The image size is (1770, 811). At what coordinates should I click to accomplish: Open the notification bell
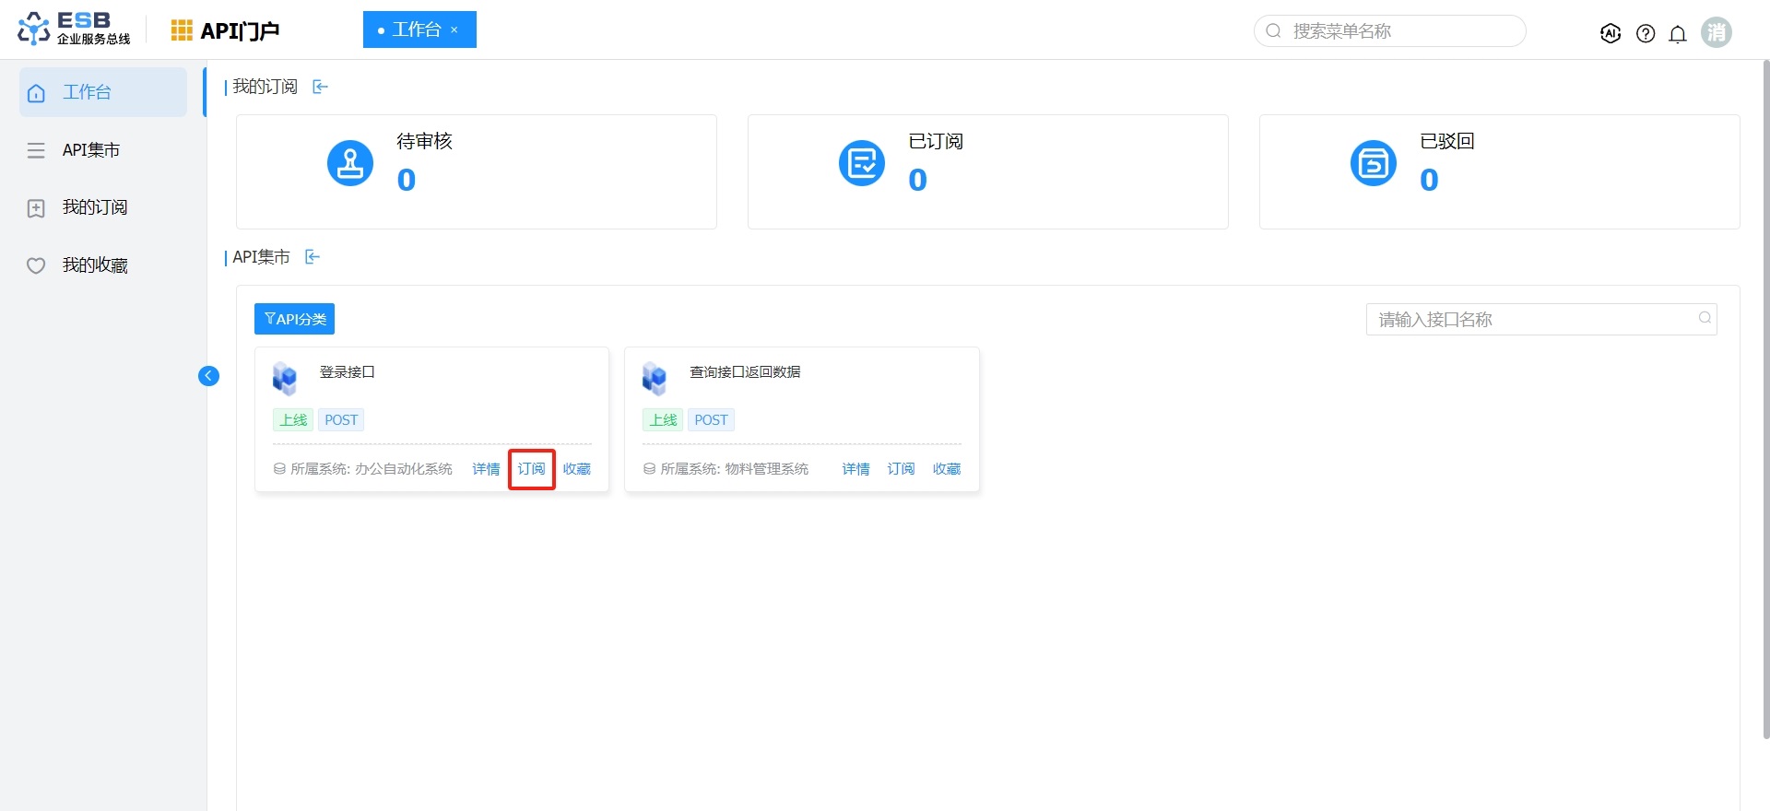[x=1678, y=34]
